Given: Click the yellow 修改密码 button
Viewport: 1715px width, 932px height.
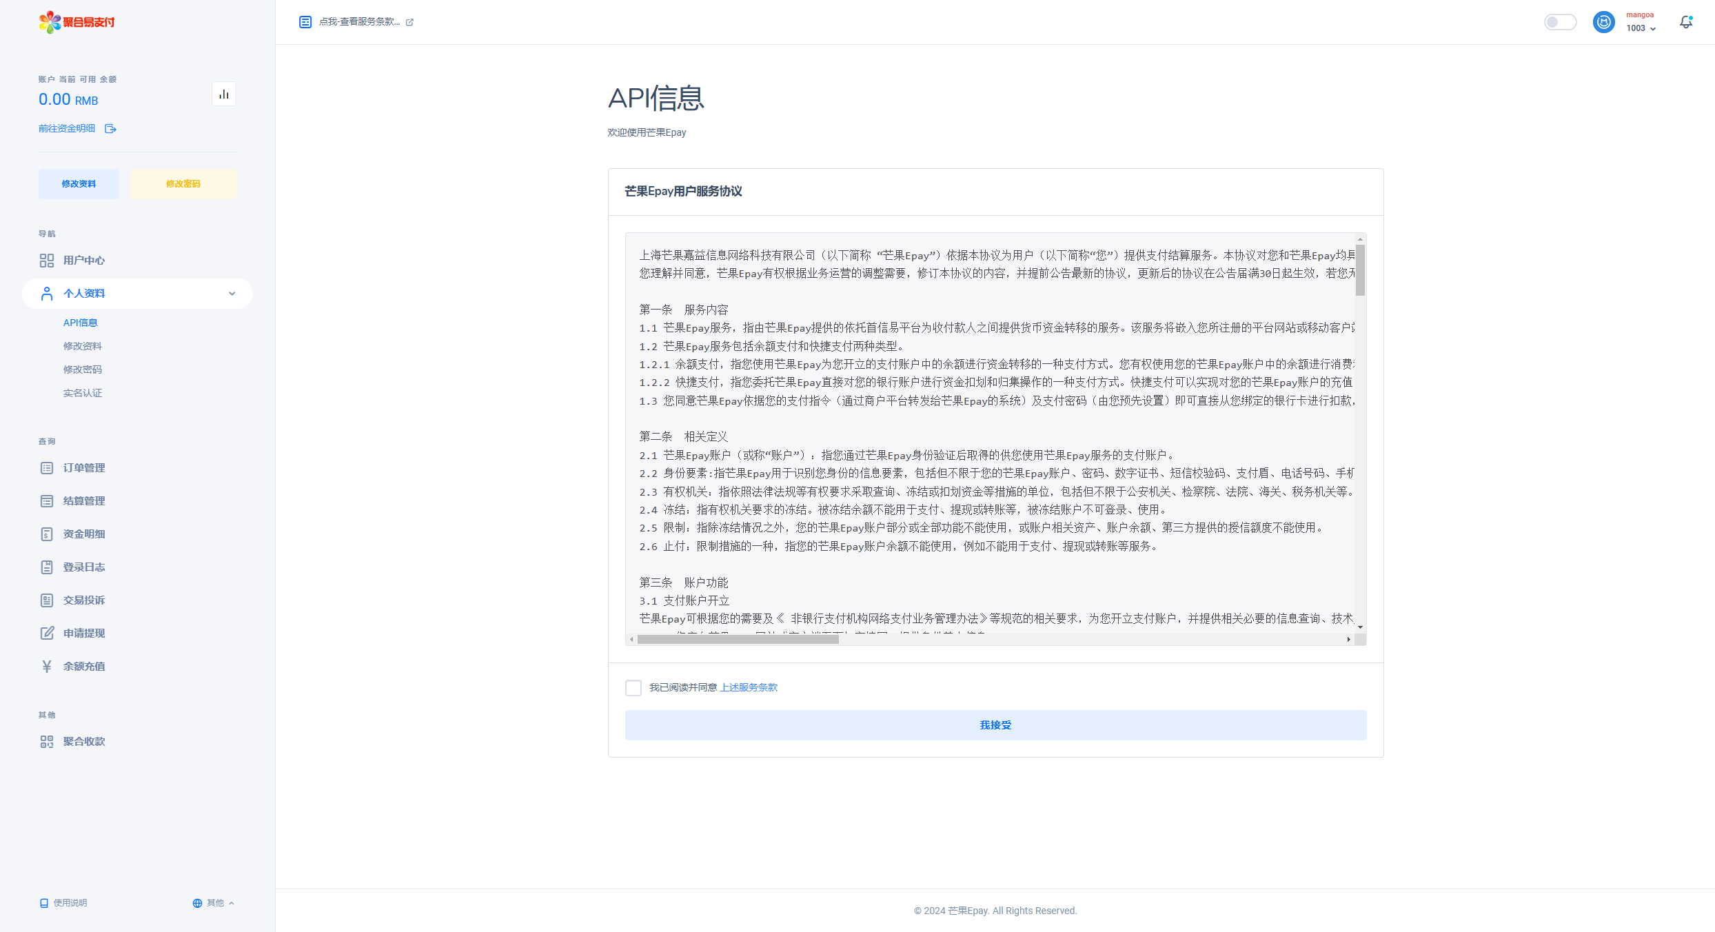Looking at the screenshot, I should pos(183,184).
